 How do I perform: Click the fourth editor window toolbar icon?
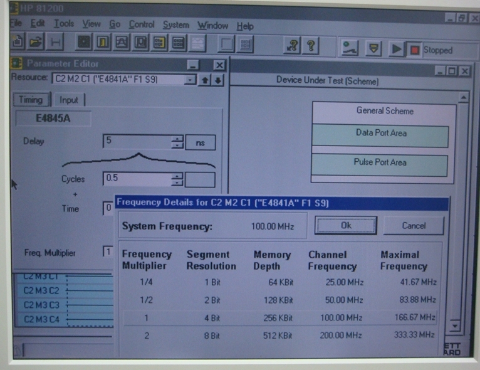click(x=140, y=43)
